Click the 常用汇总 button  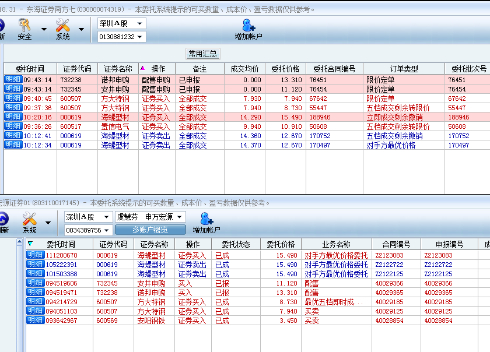click(203, 54)
